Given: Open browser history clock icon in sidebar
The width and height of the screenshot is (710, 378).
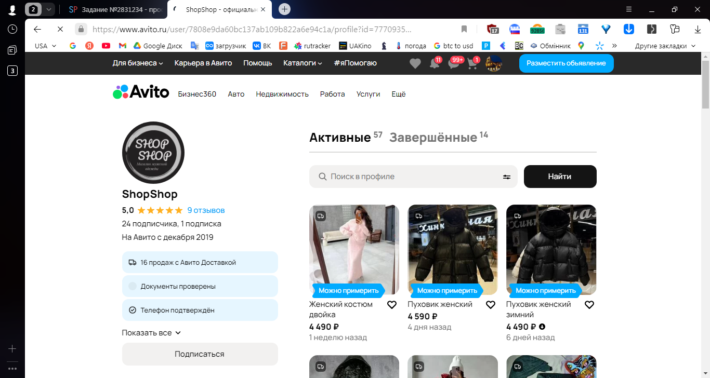Looking at the screenshot, I should [12, 29].
